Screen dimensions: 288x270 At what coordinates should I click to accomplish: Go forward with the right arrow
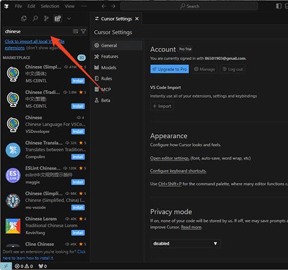[113, 6]
